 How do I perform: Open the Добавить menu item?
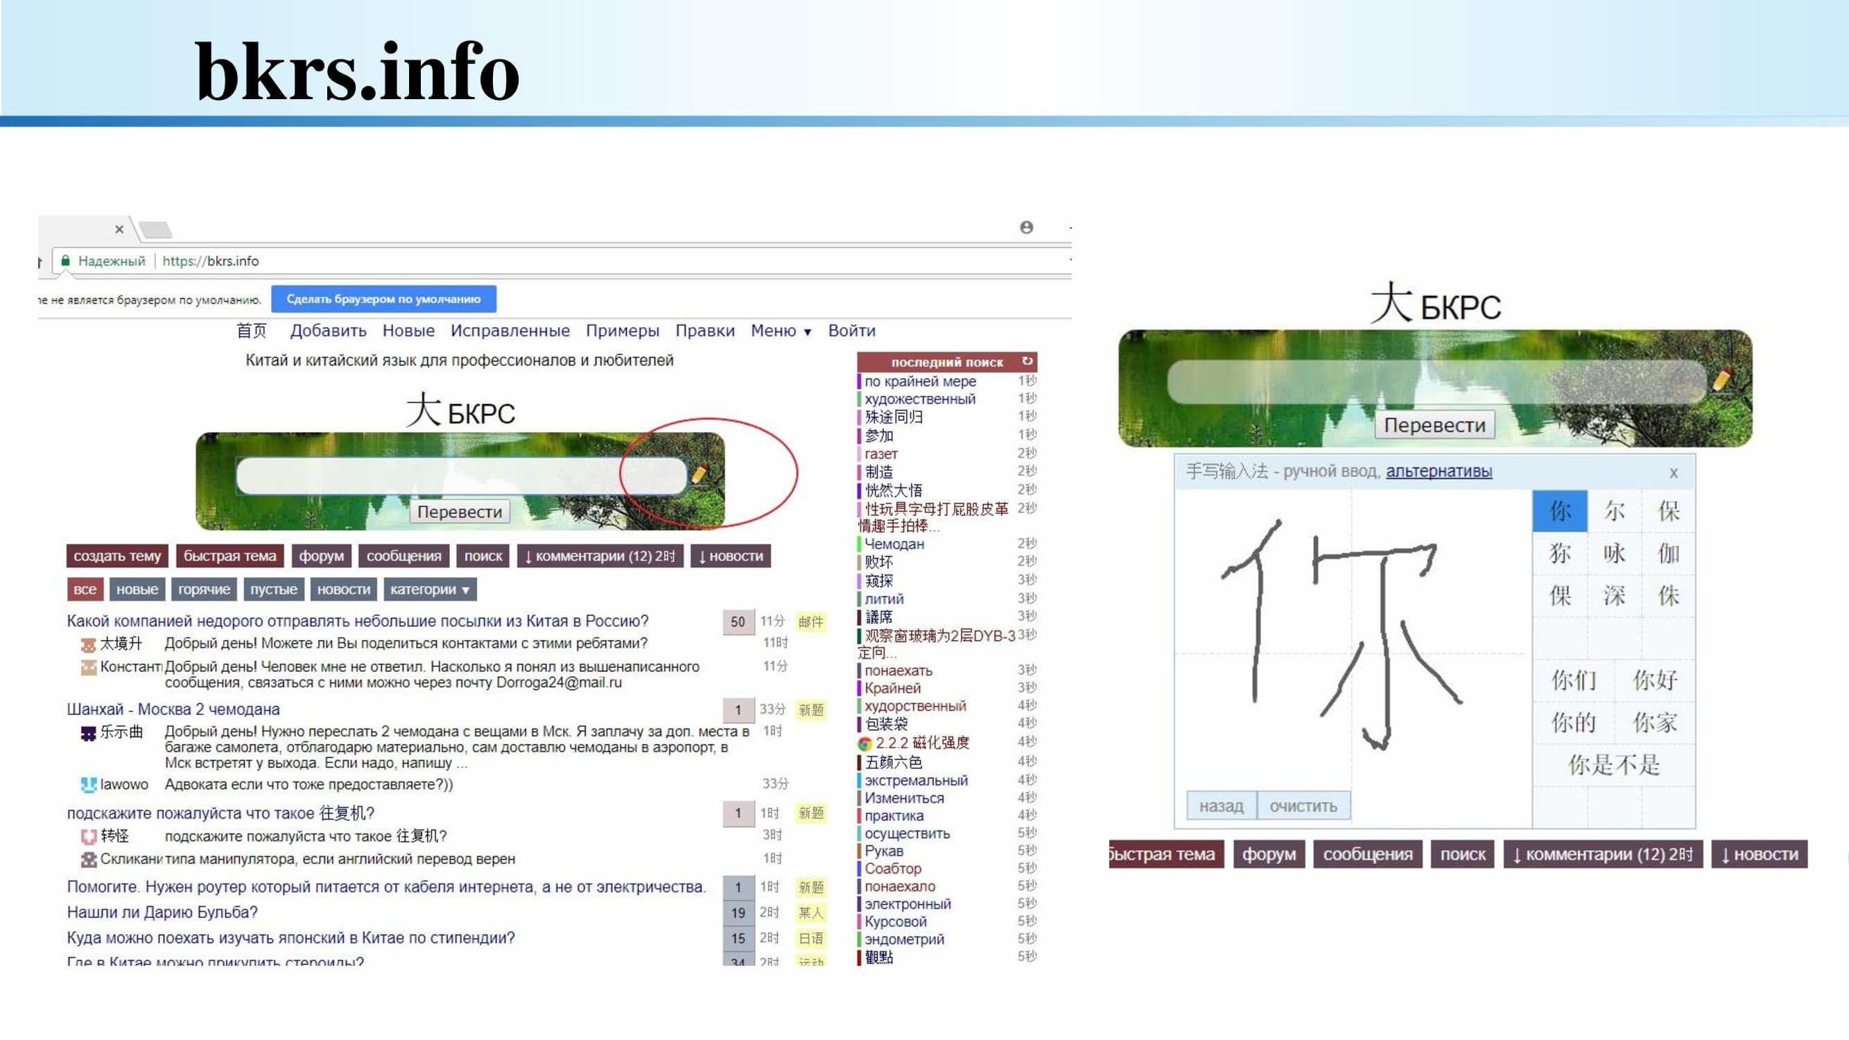click(x=328, y=331)
